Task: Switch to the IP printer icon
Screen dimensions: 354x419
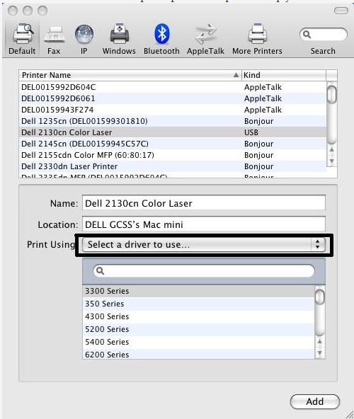Action: (x=84, y=38)
